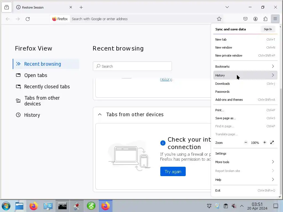Expand hidden system tray icons
The image size is (283, 212).
(242, 206)
